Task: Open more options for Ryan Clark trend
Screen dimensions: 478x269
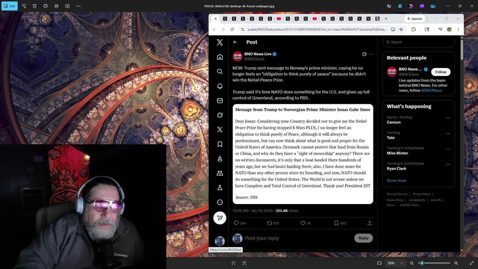Action: point(448,164)
